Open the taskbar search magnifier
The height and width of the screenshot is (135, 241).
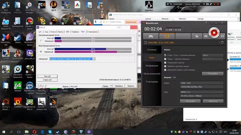[11, 132]
